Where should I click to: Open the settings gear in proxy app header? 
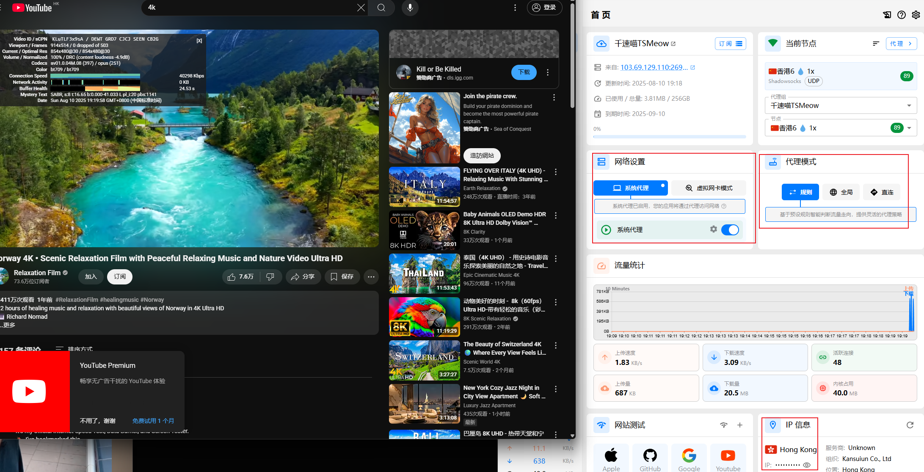pyautogui.click(x=916, y=15)
